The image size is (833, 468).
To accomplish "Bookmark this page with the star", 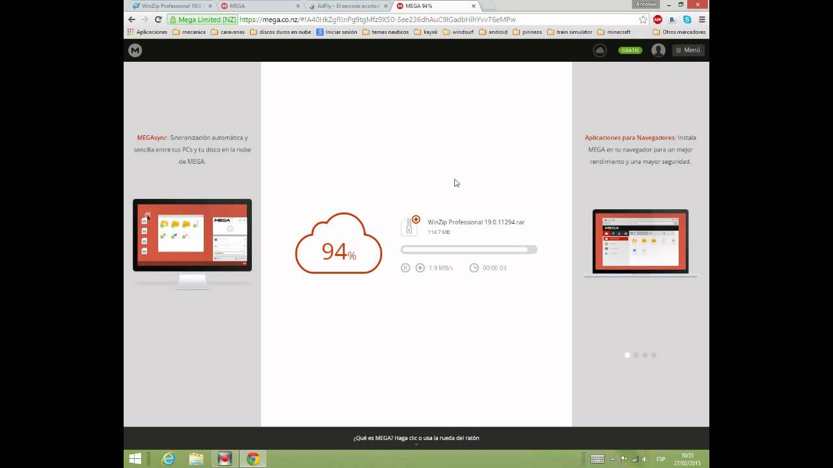I will coord(643,19).
